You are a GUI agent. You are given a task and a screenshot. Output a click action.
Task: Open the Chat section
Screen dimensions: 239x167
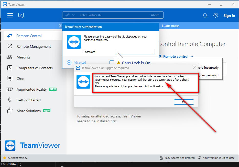coord(20,79)
